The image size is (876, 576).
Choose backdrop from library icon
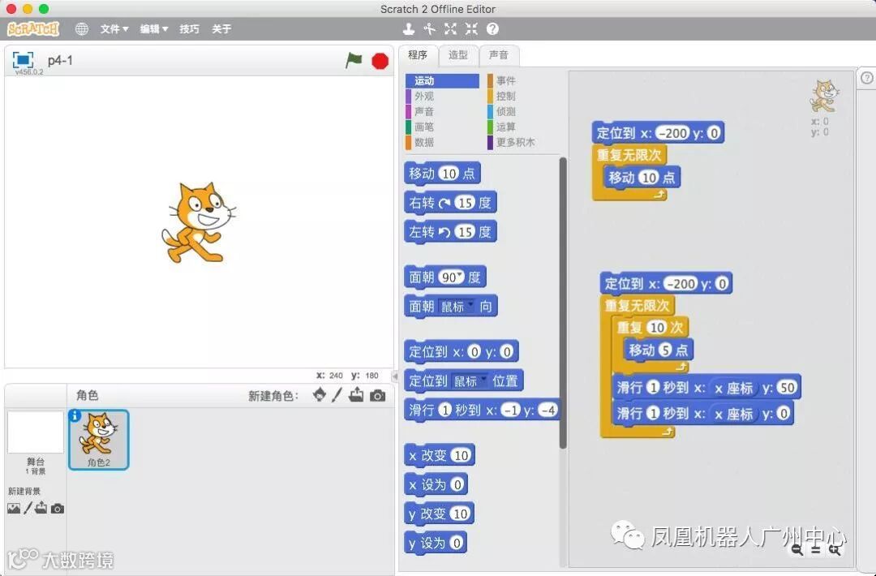coord(14,509)
